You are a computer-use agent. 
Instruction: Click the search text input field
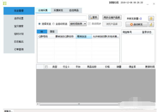click(62, 17)
